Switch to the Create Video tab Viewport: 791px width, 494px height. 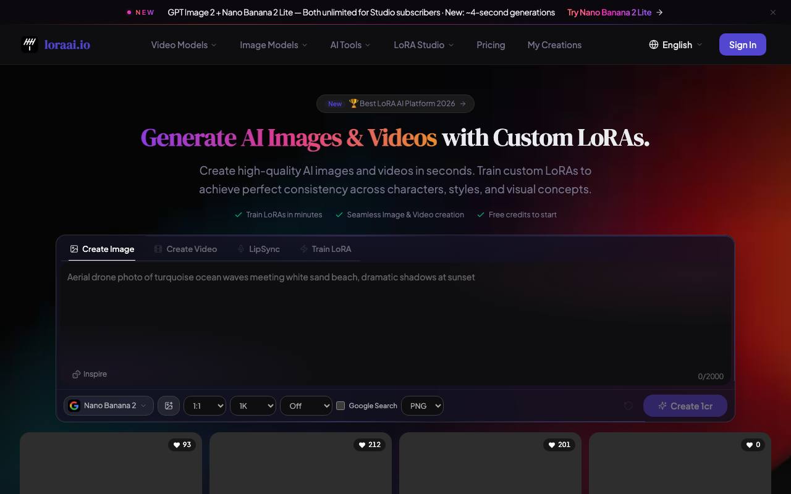coord(185,249)
